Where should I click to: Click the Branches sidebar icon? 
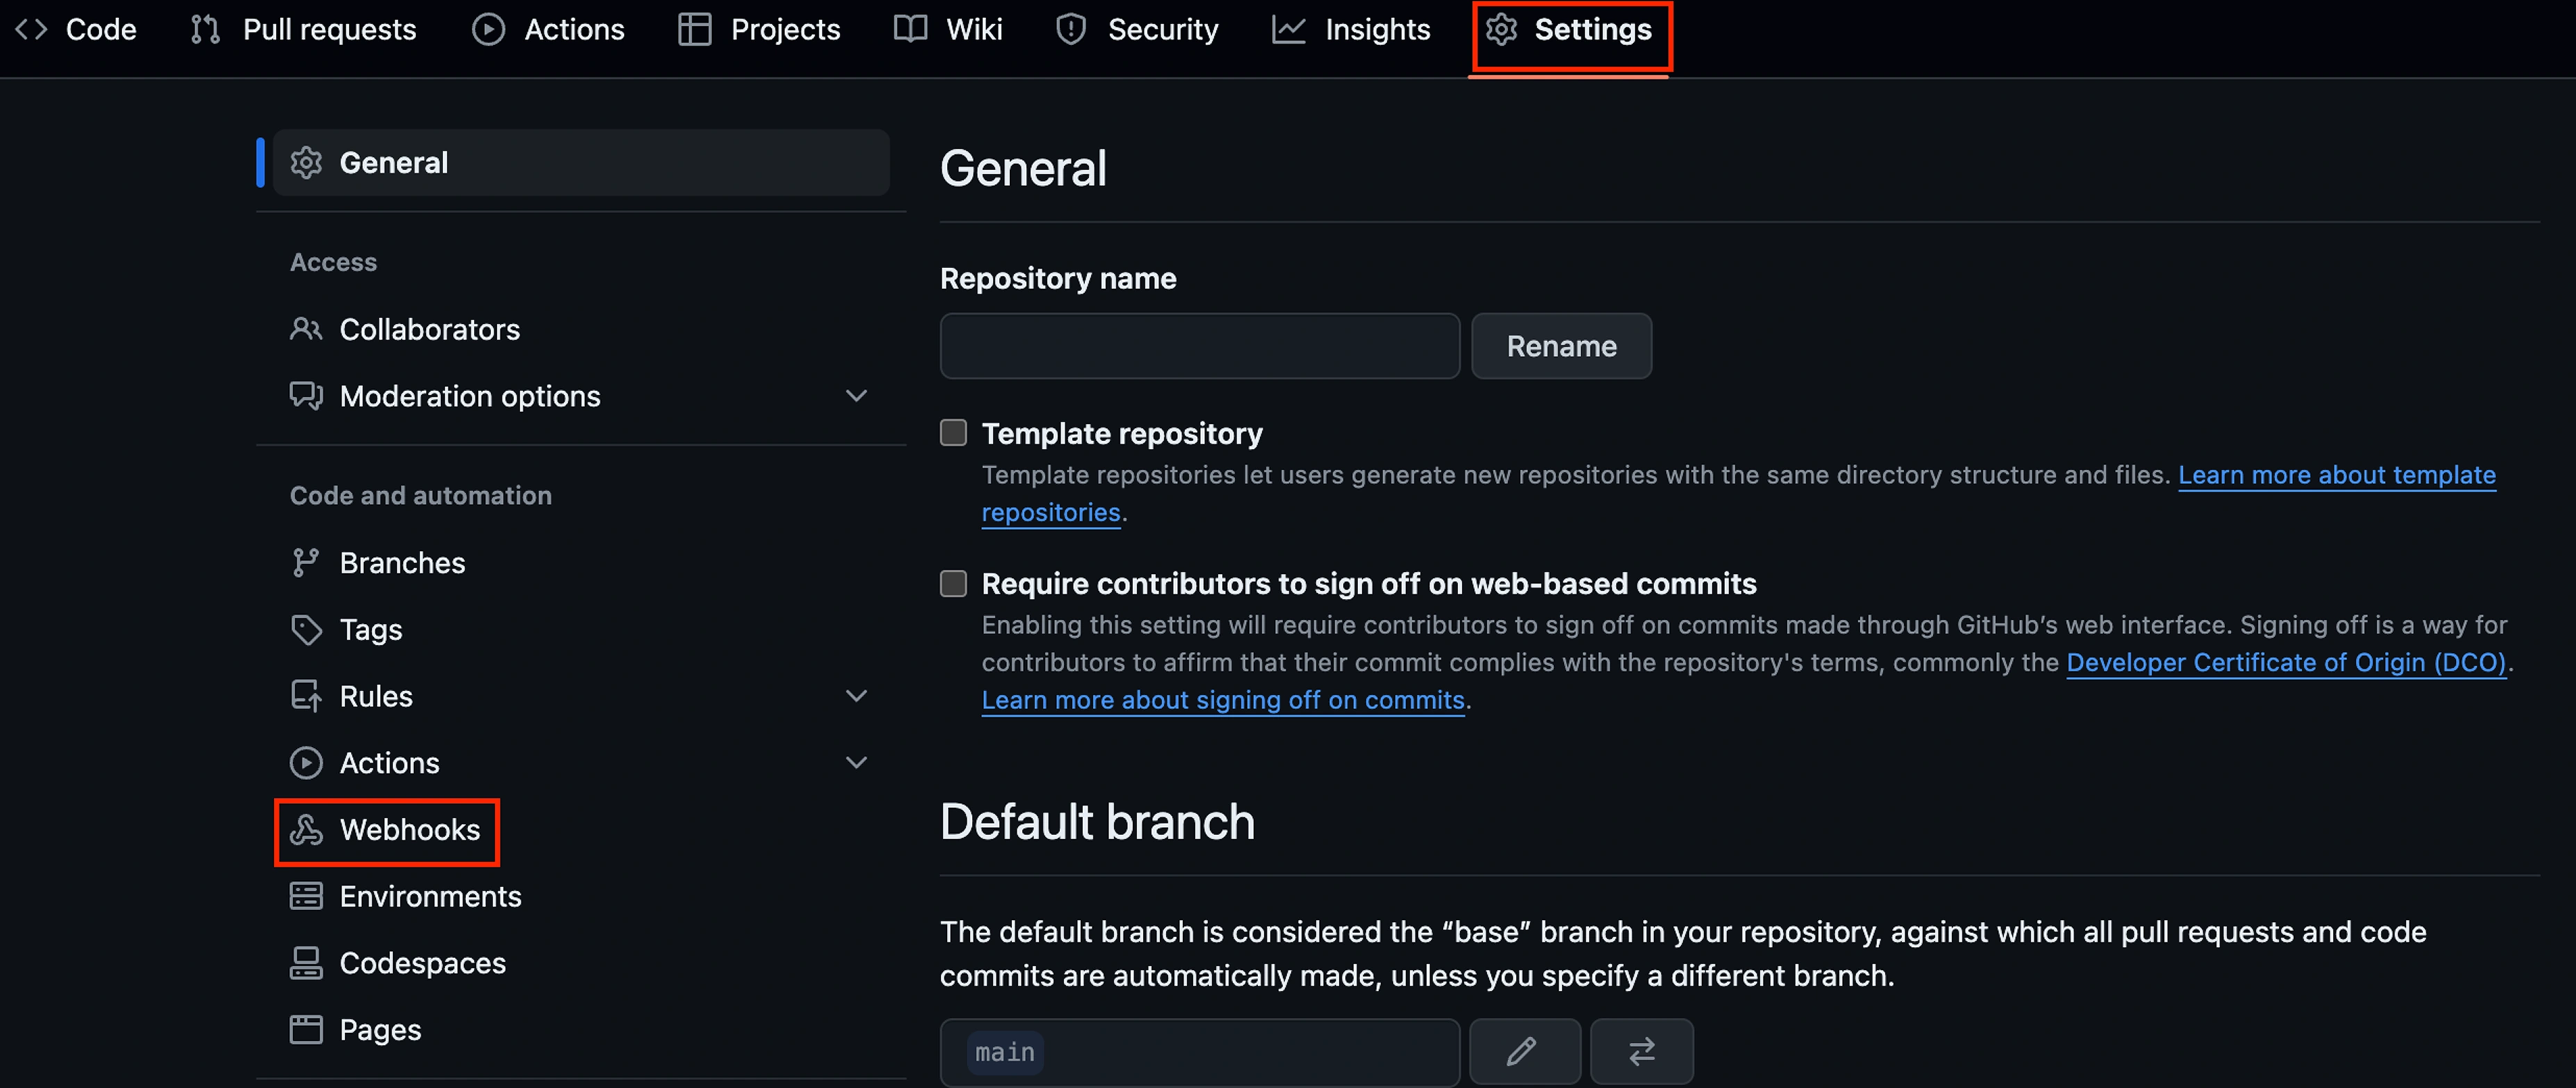(x=306, y=562)
